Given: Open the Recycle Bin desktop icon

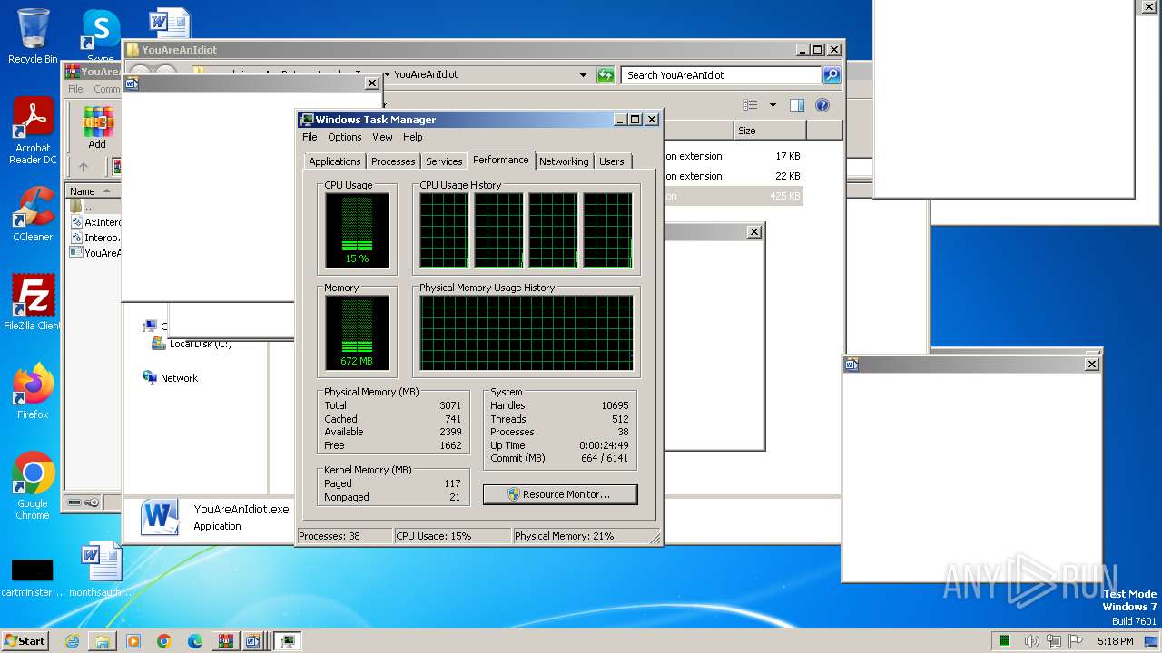Looking at the screenshot, I should 33,36.
